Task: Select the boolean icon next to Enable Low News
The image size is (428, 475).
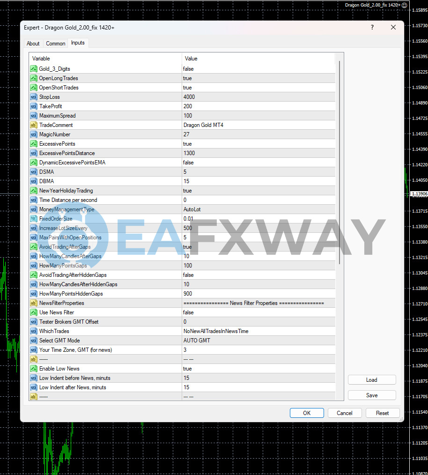Action: (x=33, y=369)
